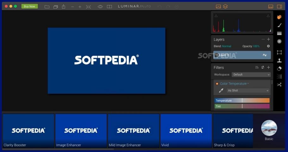Select the Denoise tool
This screenshot has height=152, width=288.
coord(279,76)
